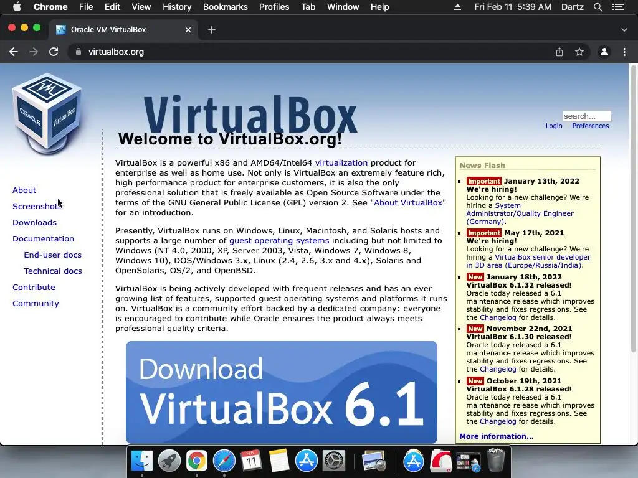Reload the virtualbox.org page
The height and width of the screenshot is (478, 638).
coord(54,52)
